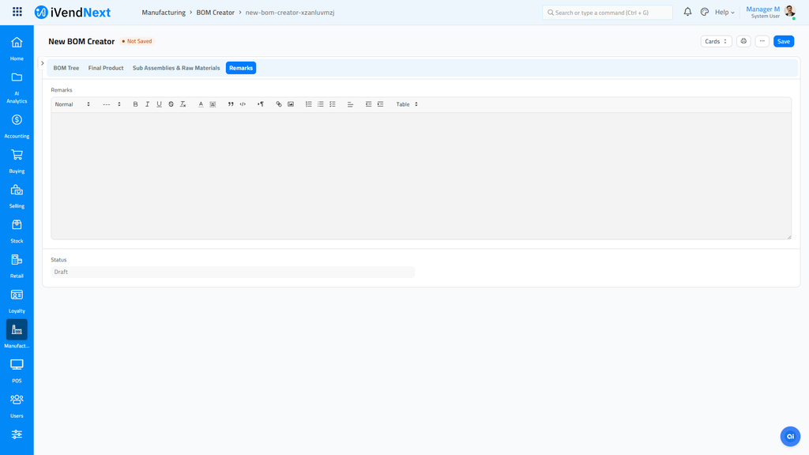Create a bulleted list
The height and width of the screenshot is (455, 809).
[321, 104]
